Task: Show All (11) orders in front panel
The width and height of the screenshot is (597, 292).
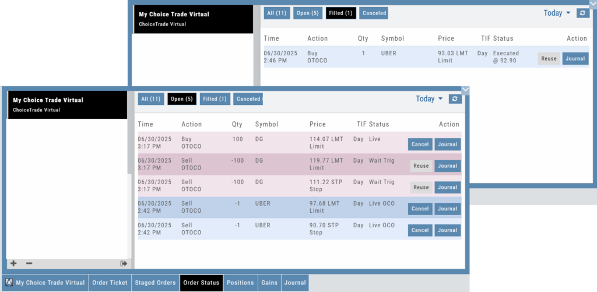Action: coord(151,99)
